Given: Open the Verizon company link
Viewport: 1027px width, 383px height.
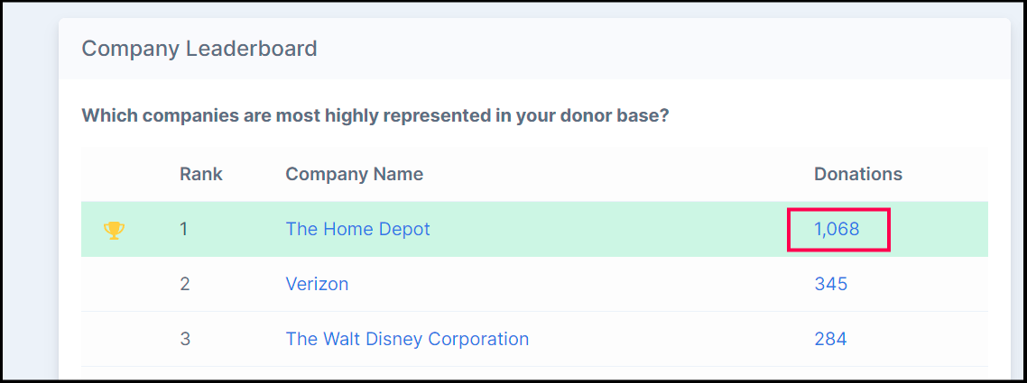Looking at the screenshot, I should [317, 284].
